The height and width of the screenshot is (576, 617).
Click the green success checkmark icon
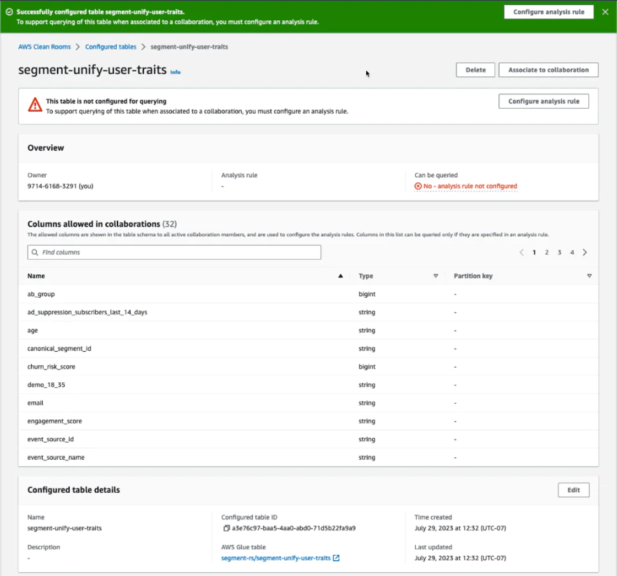pos(8,11)
